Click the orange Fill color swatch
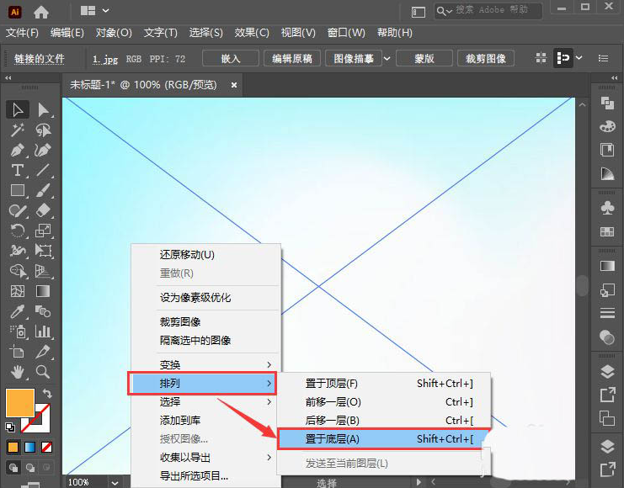Viewport: 624px width, 488px height. pos(20,403)
